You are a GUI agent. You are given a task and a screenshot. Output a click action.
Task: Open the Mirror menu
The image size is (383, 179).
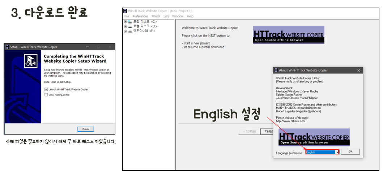[156, 16]
